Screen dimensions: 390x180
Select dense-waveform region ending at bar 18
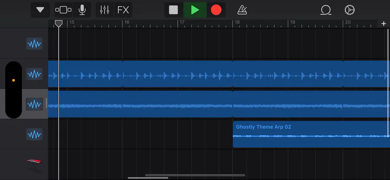coord(140,104)
